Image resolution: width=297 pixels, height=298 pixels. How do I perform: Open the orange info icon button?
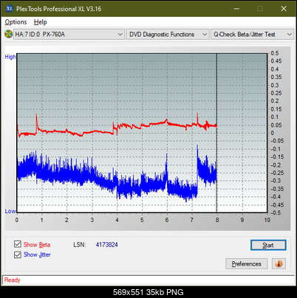coord(279,264)
